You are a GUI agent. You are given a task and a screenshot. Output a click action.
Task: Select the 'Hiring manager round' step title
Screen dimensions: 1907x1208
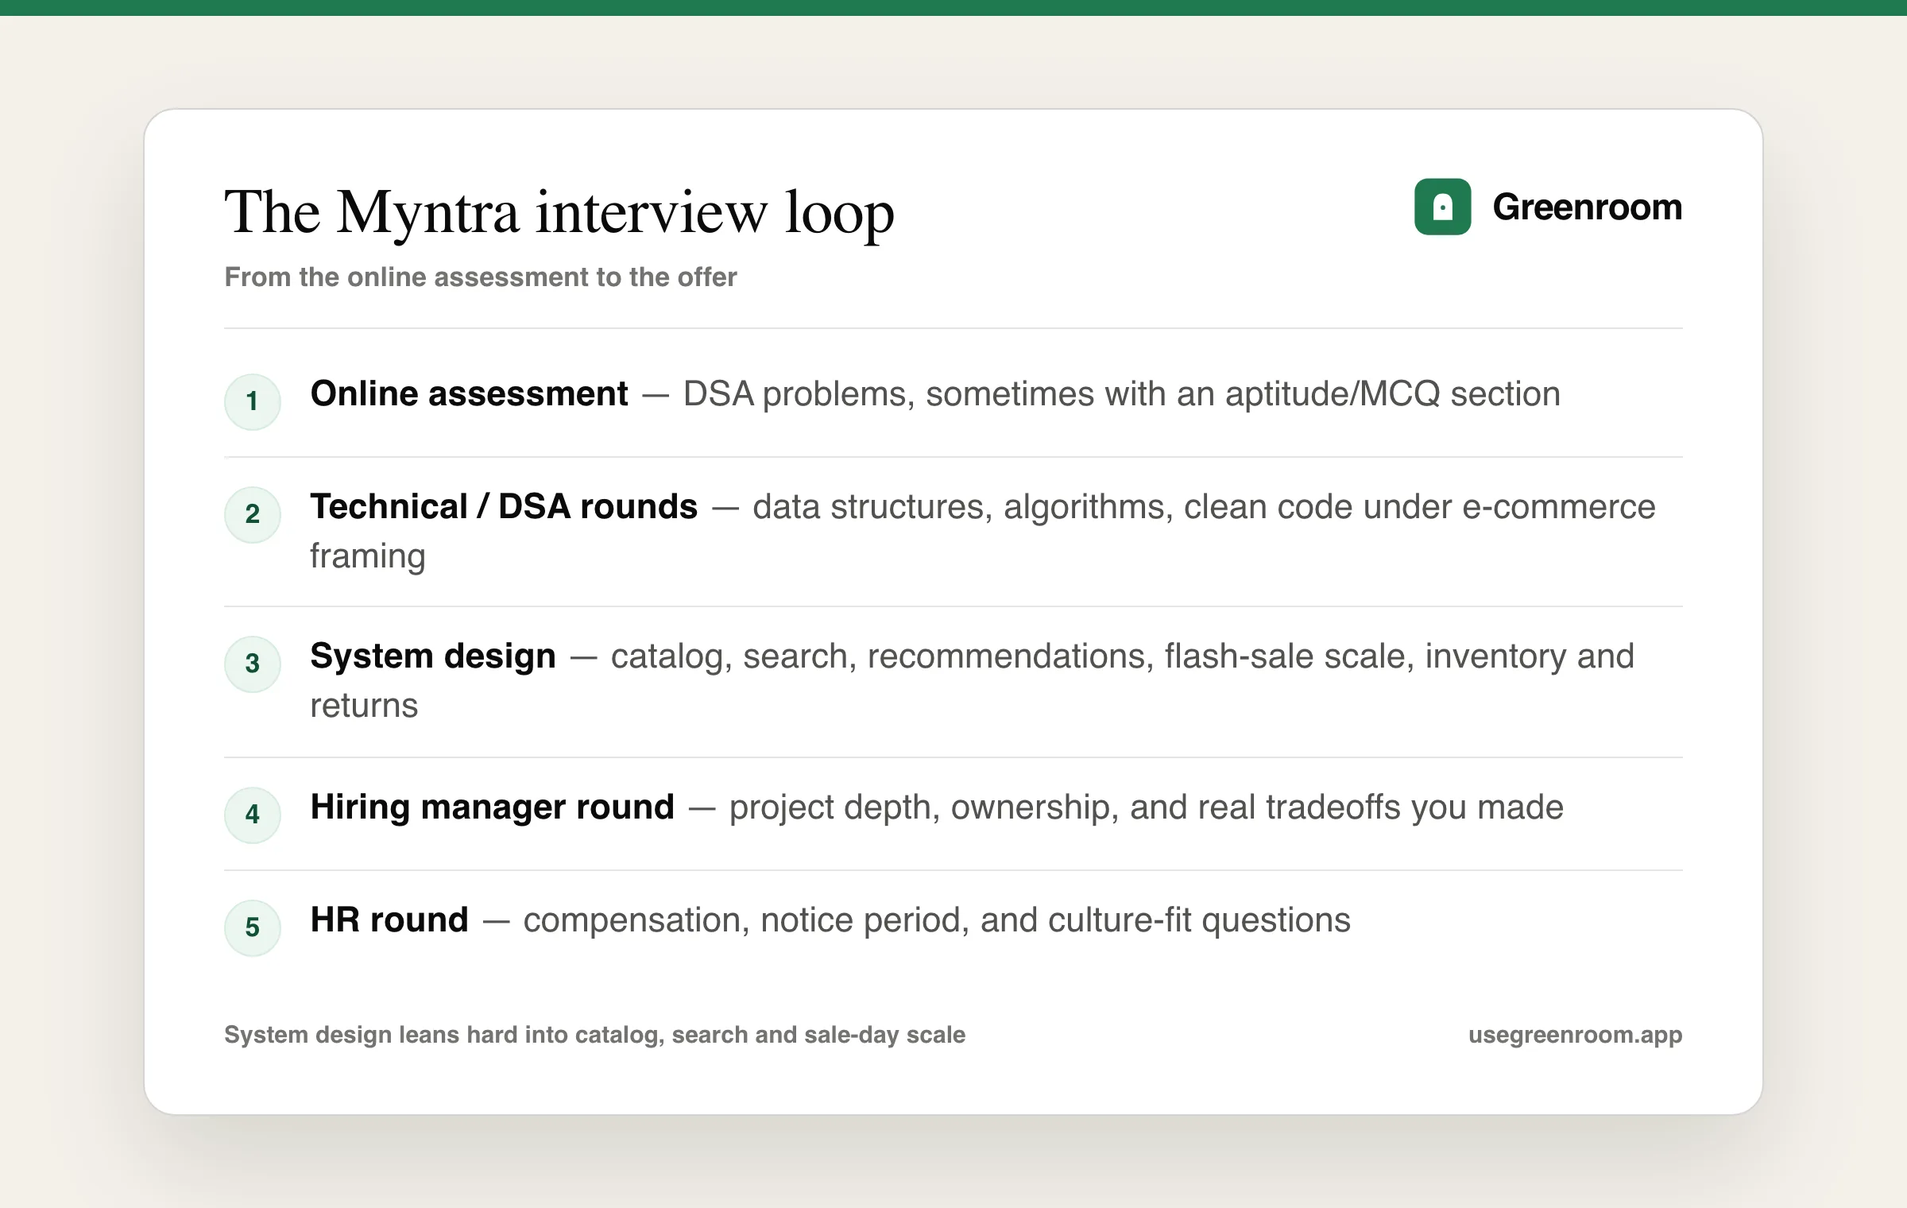(x=493, y=807)
